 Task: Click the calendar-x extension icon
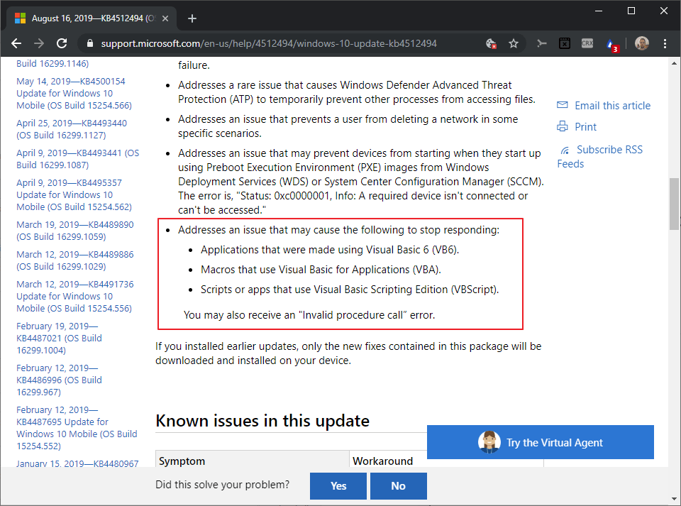coord(565,43)
